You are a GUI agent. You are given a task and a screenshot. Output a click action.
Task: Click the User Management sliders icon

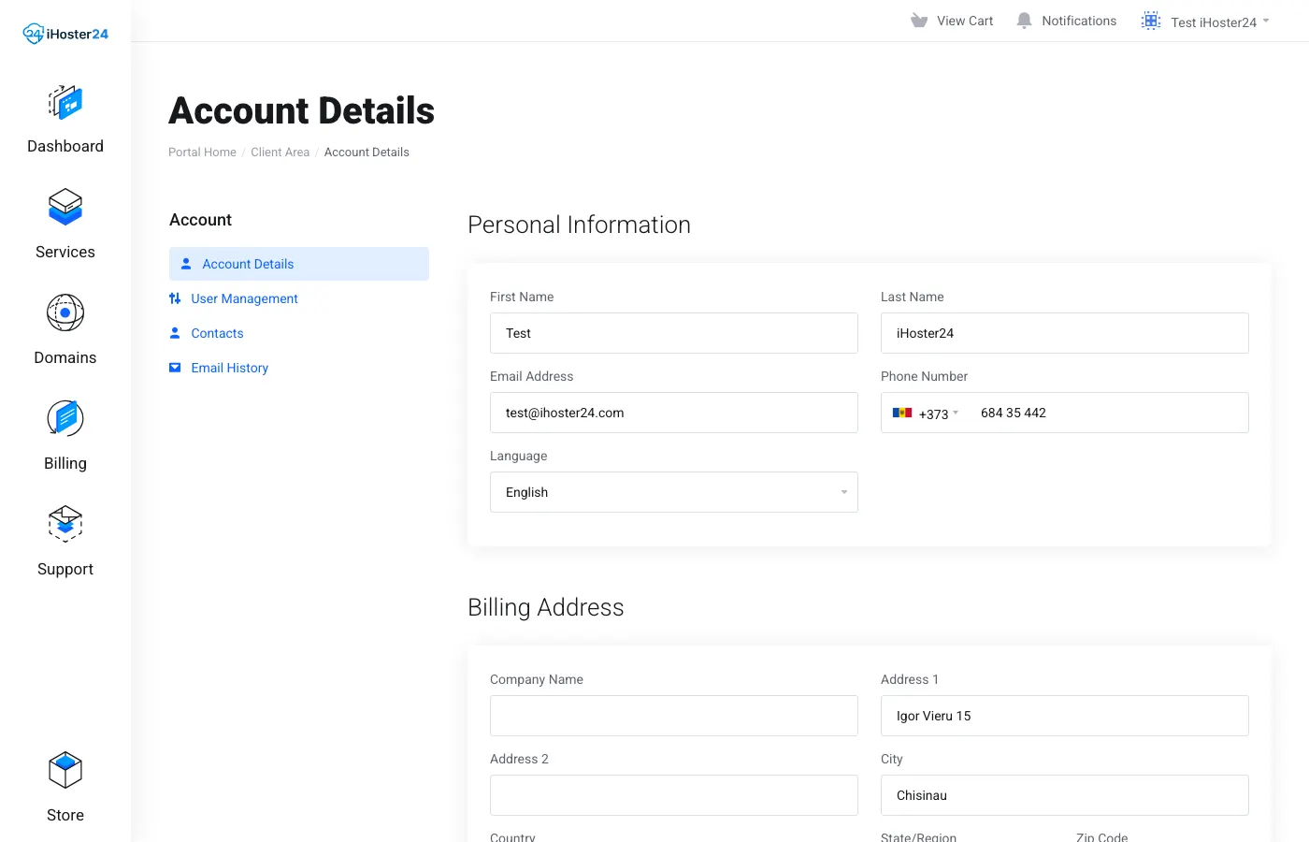175,298
